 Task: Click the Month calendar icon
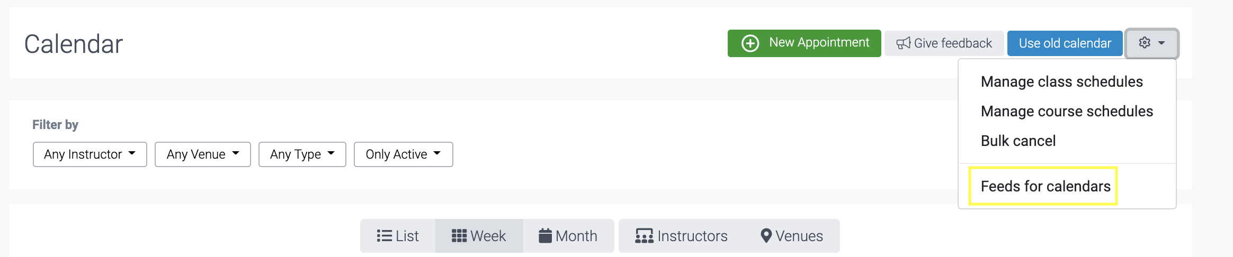click(x=545, y=236)
